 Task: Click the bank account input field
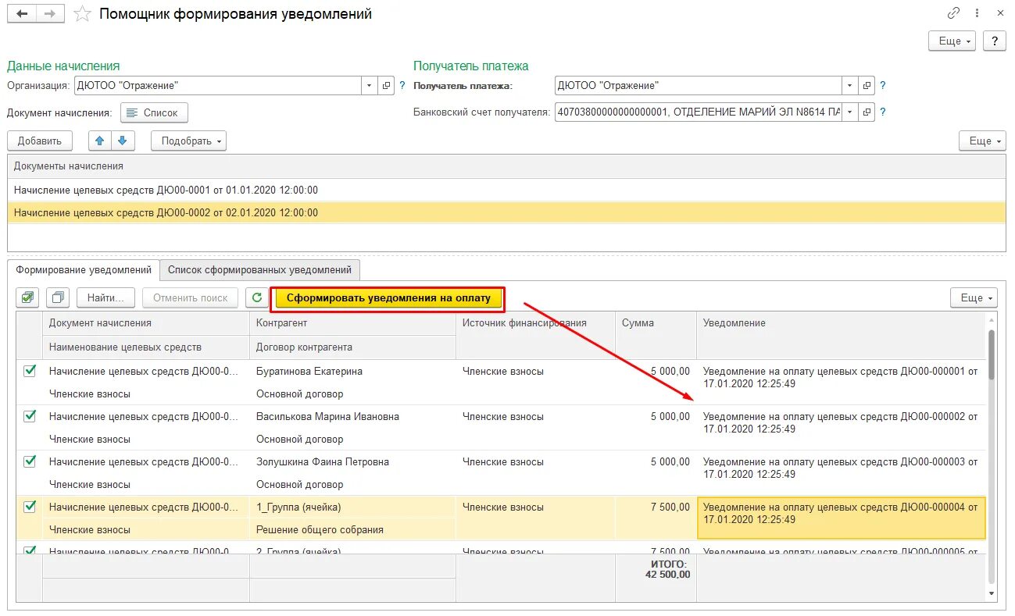click(698, 112)
